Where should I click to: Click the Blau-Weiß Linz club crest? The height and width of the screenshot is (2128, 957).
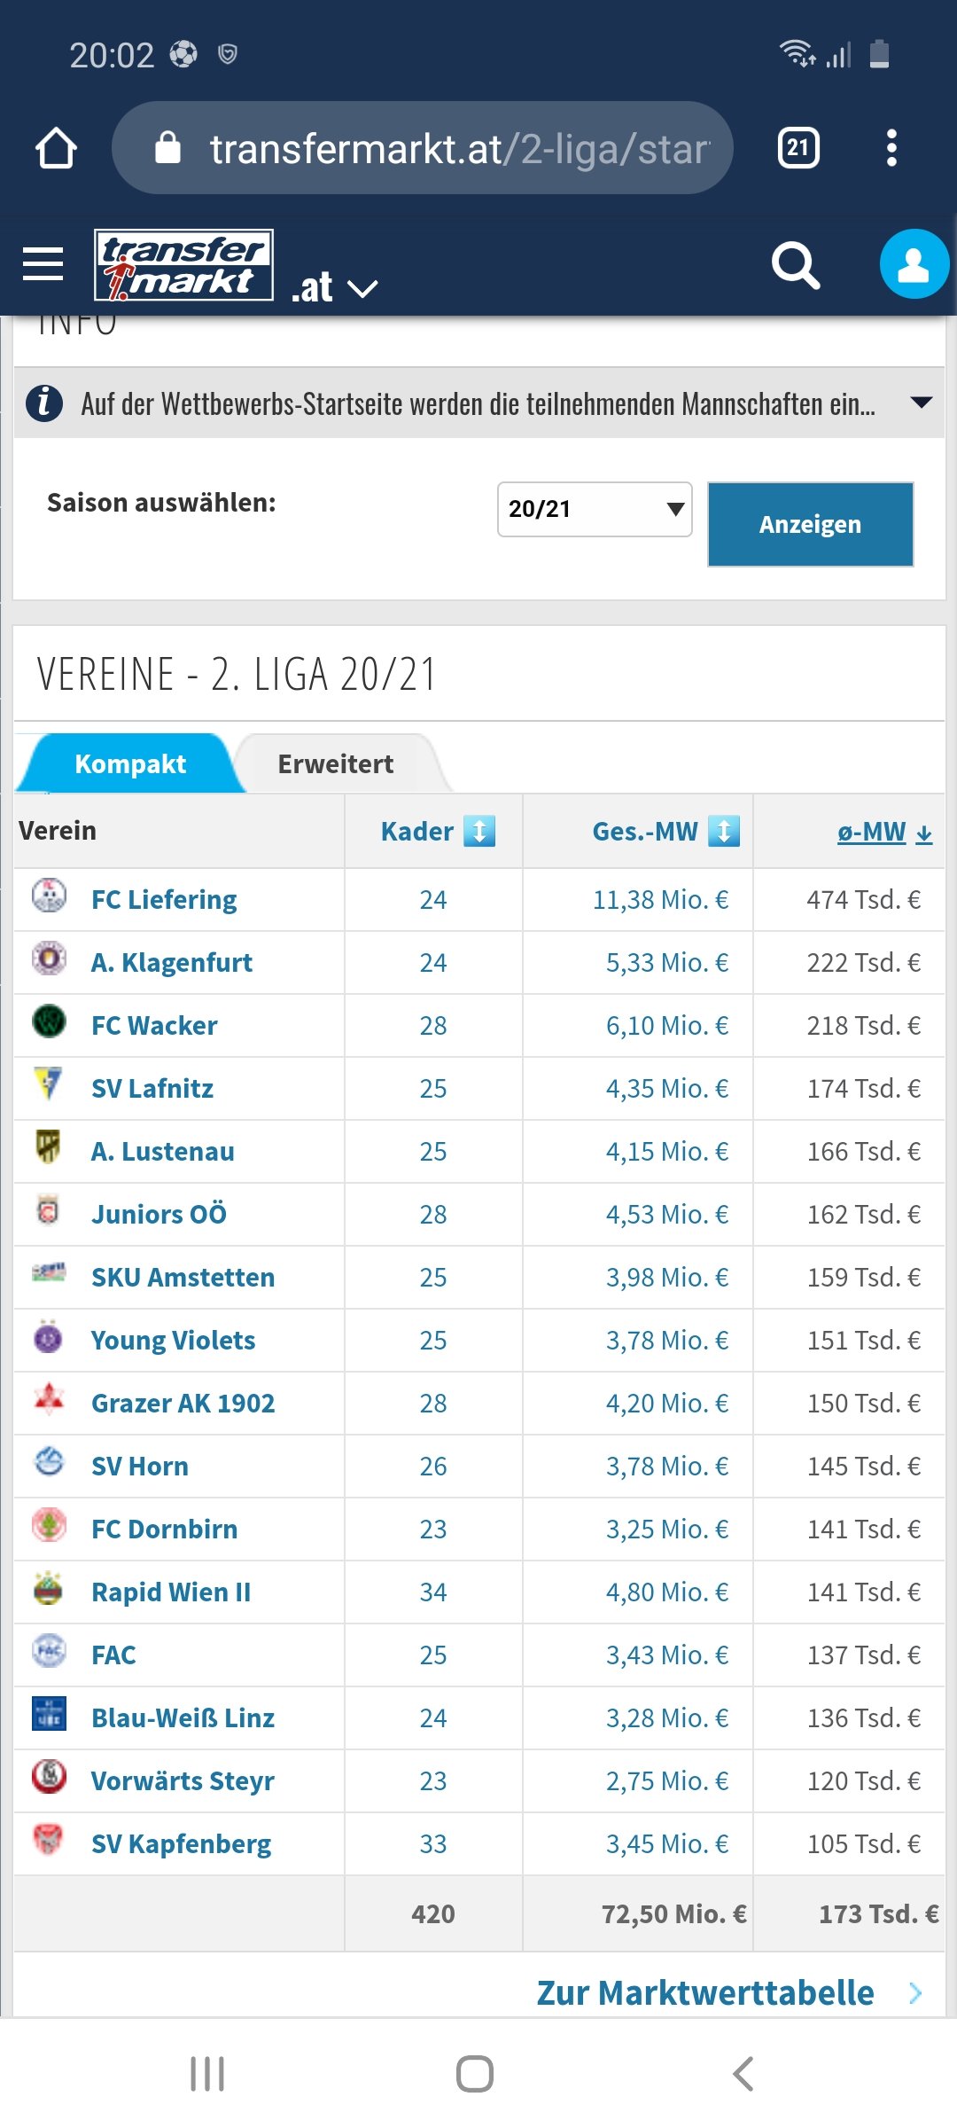(x=49, y=1714)
